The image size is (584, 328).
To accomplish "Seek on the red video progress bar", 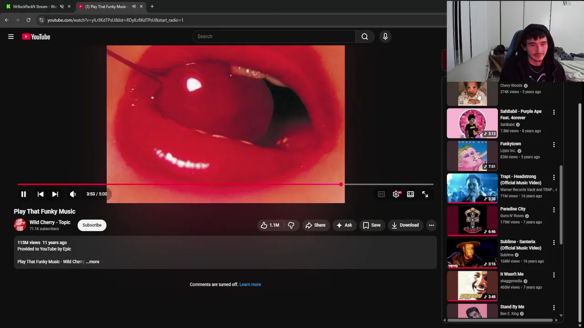I will click(x=225, y=184).
